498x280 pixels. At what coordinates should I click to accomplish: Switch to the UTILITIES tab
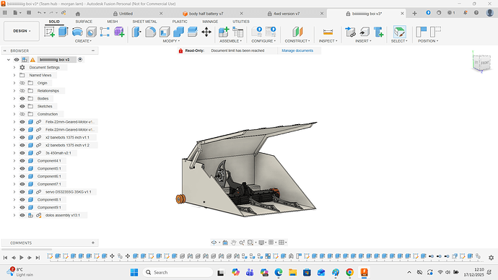click(241, 22)
